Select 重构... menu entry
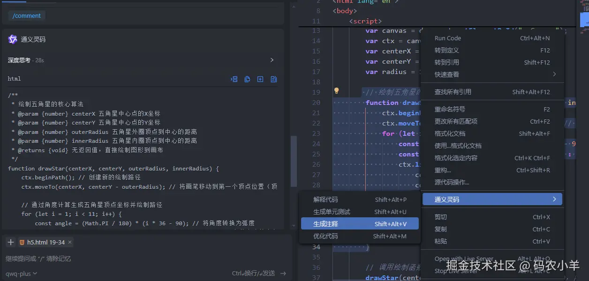589x281 pixels. click(492, 170)
